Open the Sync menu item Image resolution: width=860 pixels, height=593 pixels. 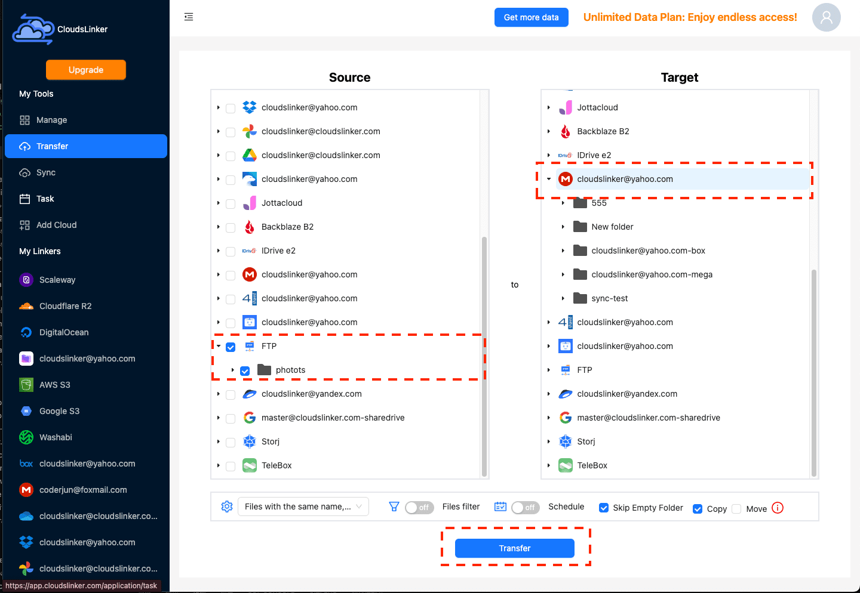point(86,172)
